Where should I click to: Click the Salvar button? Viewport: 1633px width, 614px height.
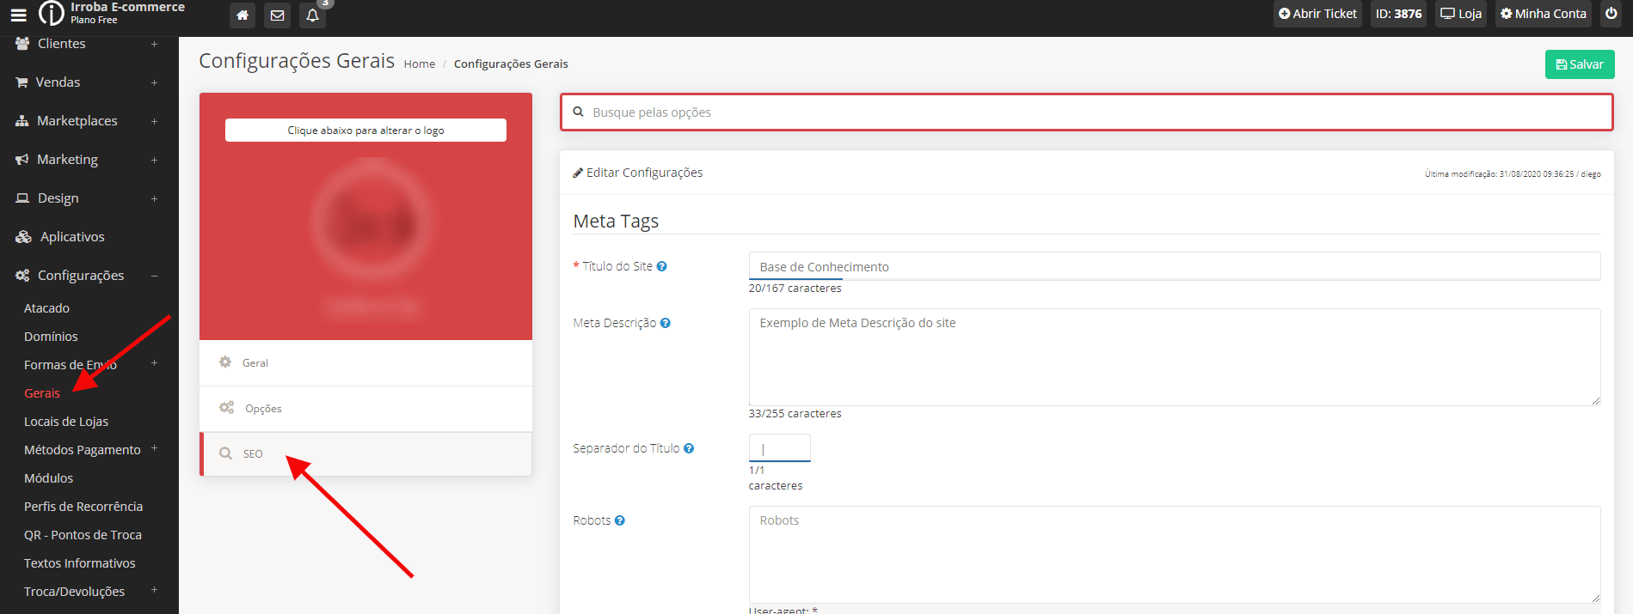click(x=1579, y=64)
